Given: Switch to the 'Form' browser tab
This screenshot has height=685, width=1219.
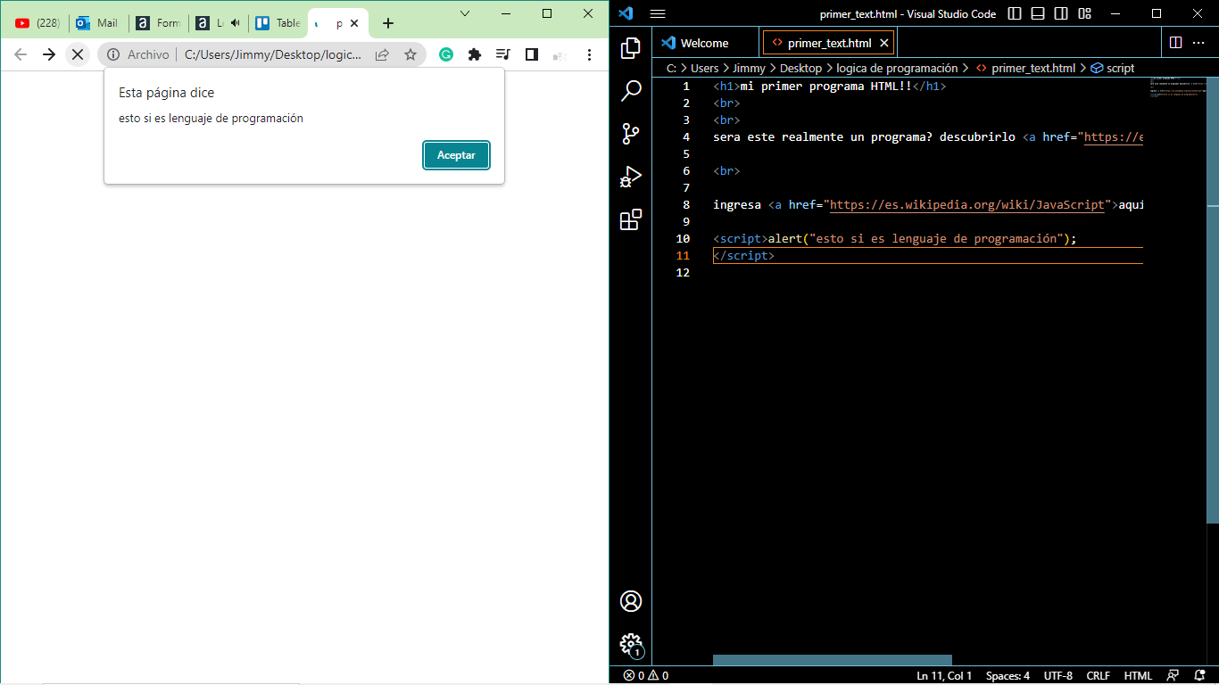Looking at the screenshot, I should click(x=158, y=23).
